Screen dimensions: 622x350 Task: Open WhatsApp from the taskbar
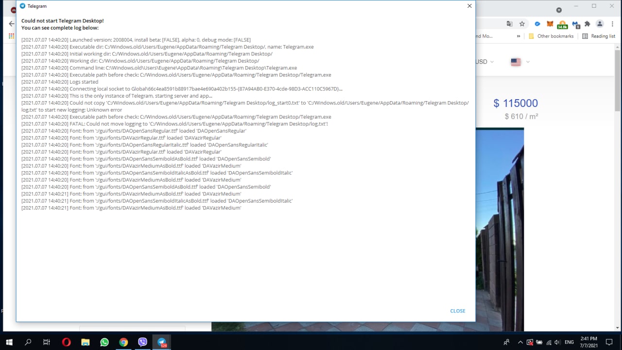pos(104,342)
